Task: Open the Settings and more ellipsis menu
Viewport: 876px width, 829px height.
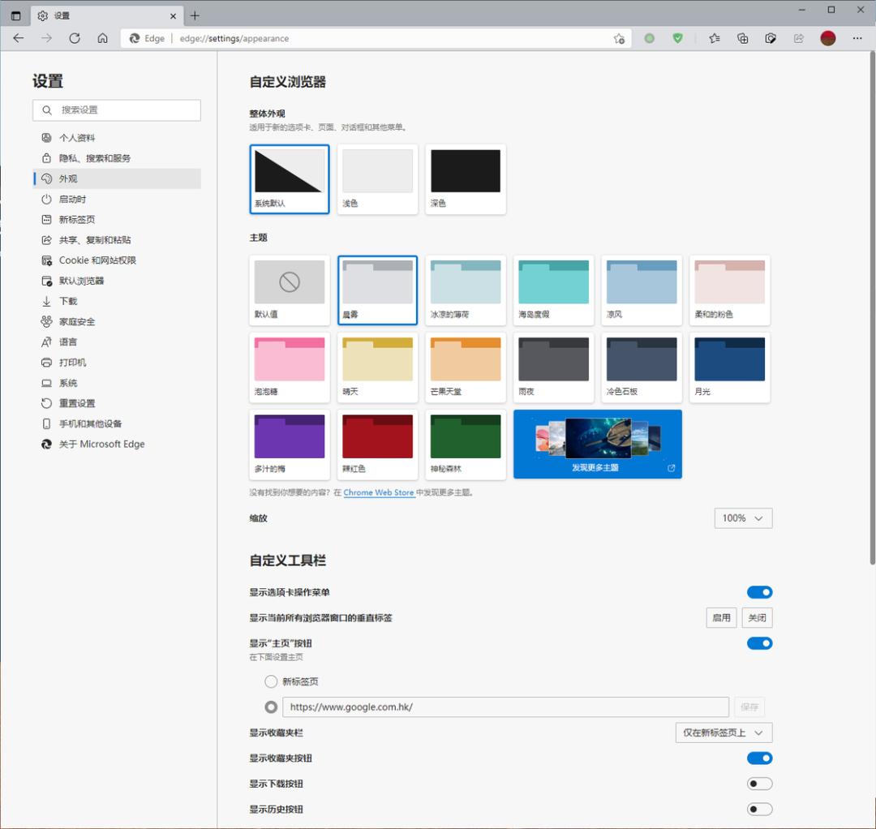Action: coord(857,38)
